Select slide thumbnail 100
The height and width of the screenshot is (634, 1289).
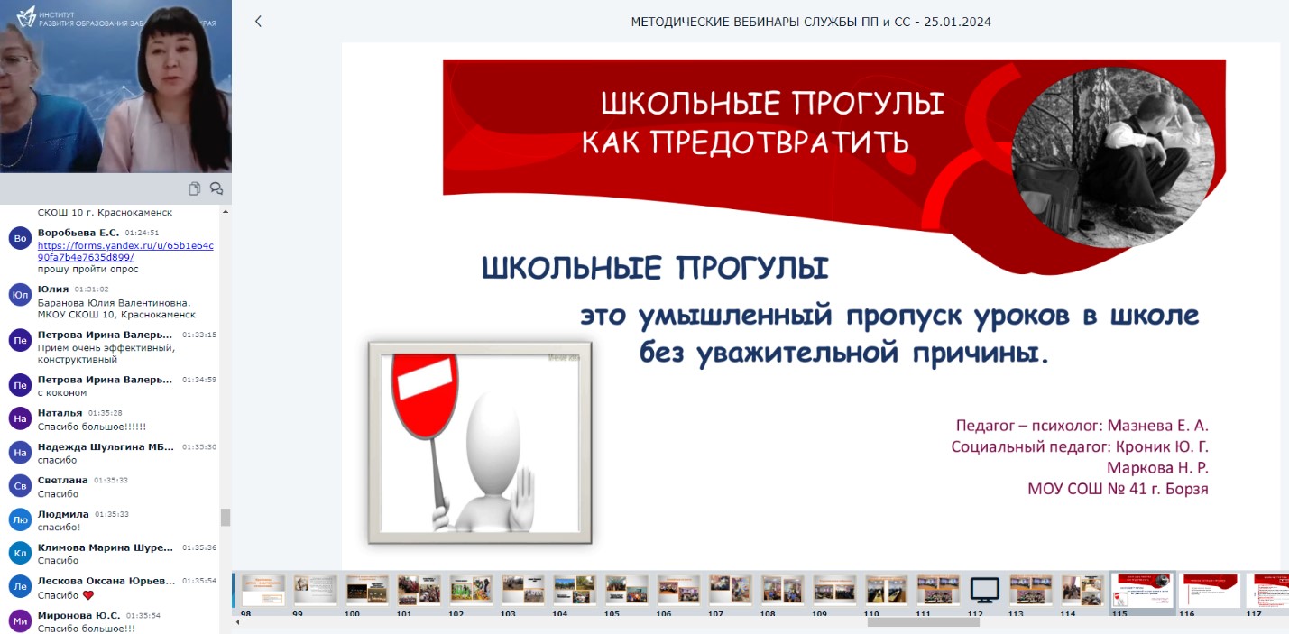tap(367, 590)
